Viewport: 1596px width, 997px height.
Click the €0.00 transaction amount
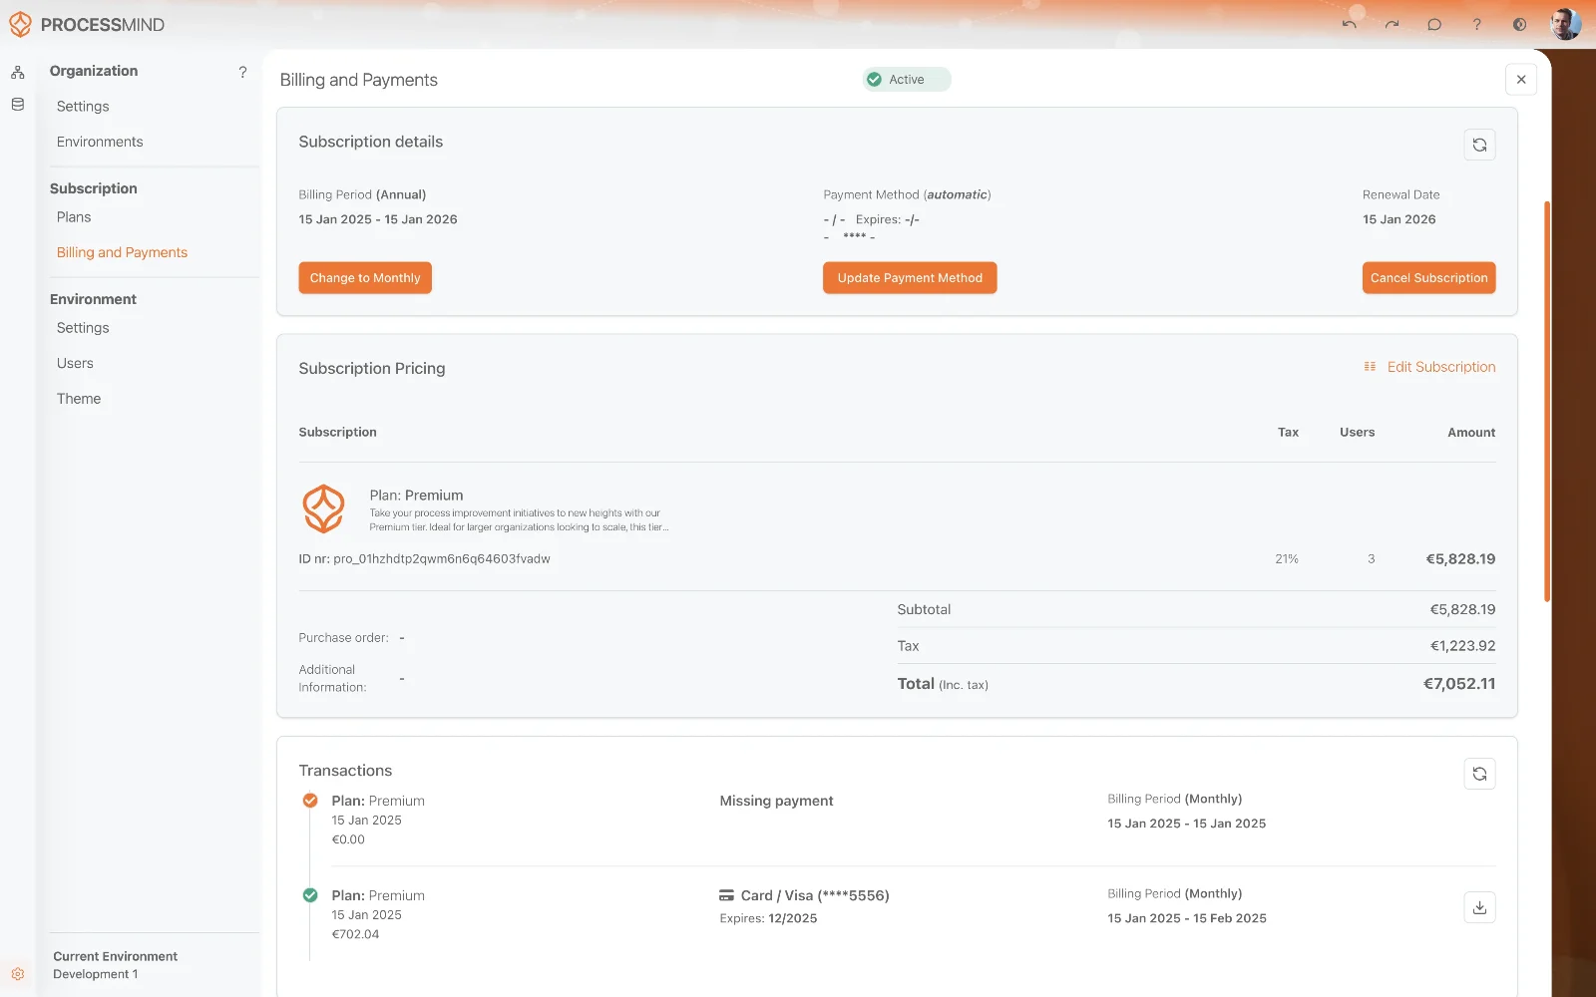coord(348,839)
